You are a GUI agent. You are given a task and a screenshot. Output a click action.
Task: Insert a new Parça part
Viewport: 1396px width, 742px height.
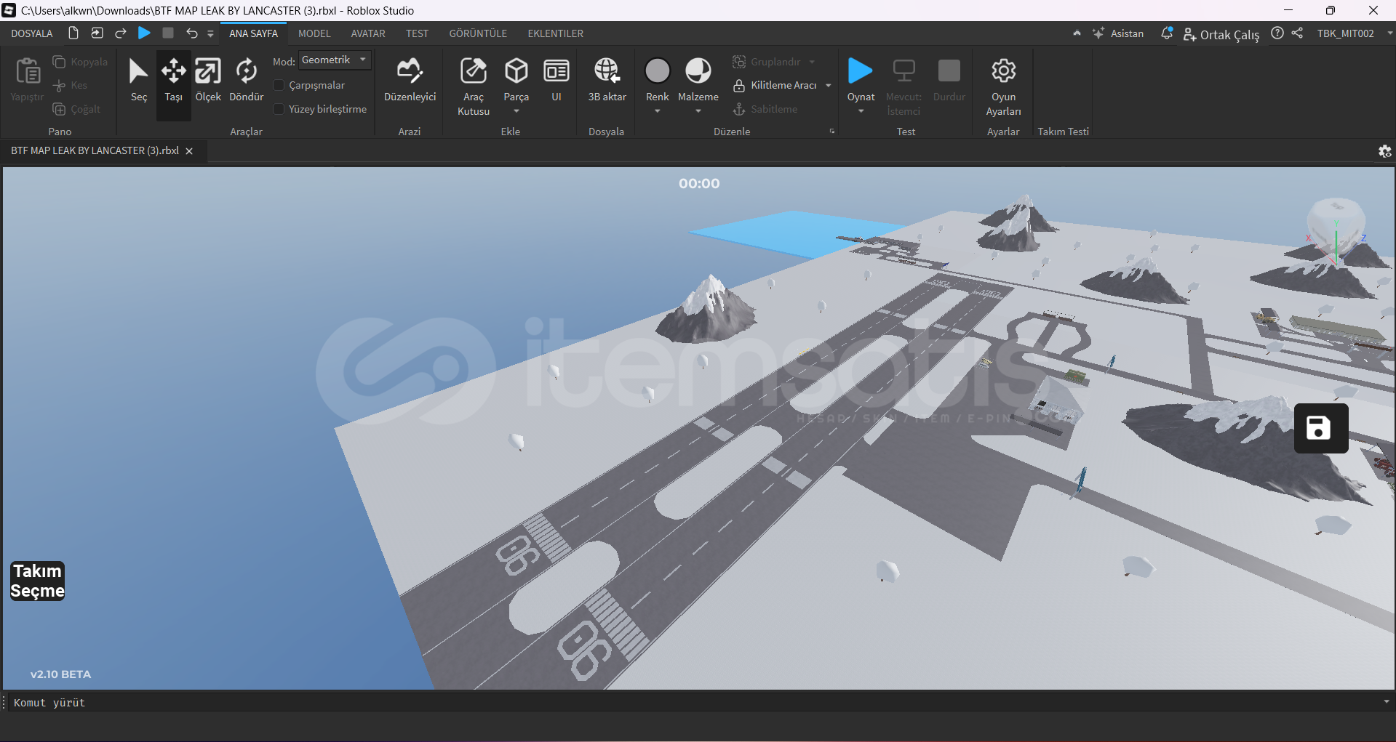[x=516, y=77]
